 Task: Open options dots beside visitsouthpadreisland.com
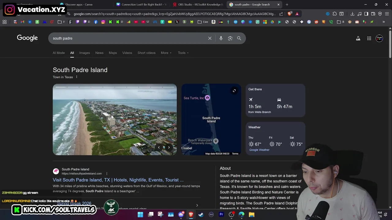107,174
